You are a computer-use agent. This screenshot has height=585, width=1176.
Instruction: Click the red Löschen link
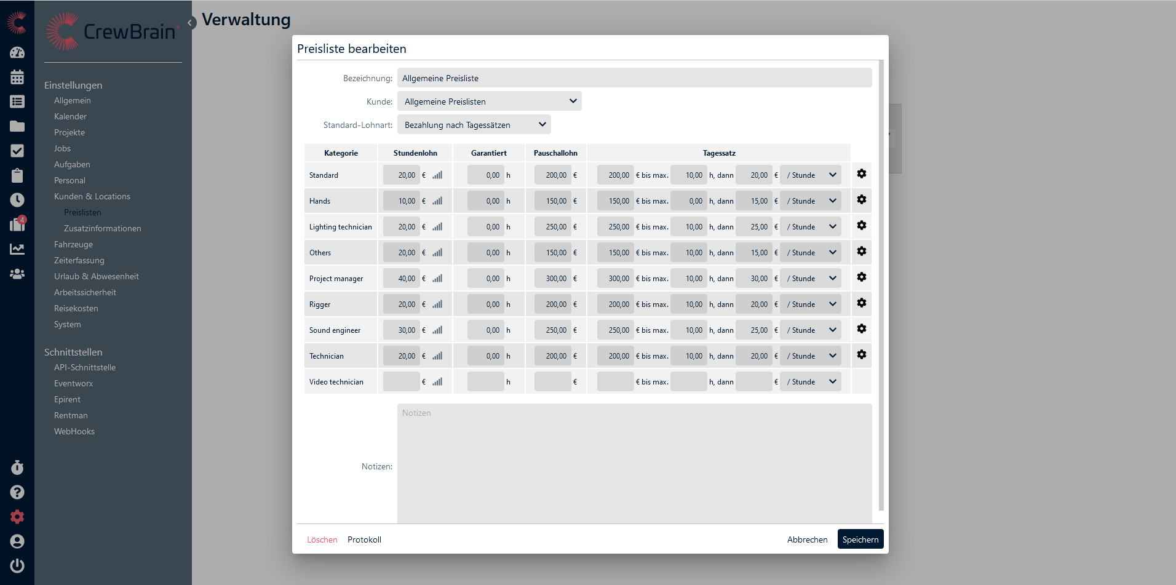click(x=322, y=539)
